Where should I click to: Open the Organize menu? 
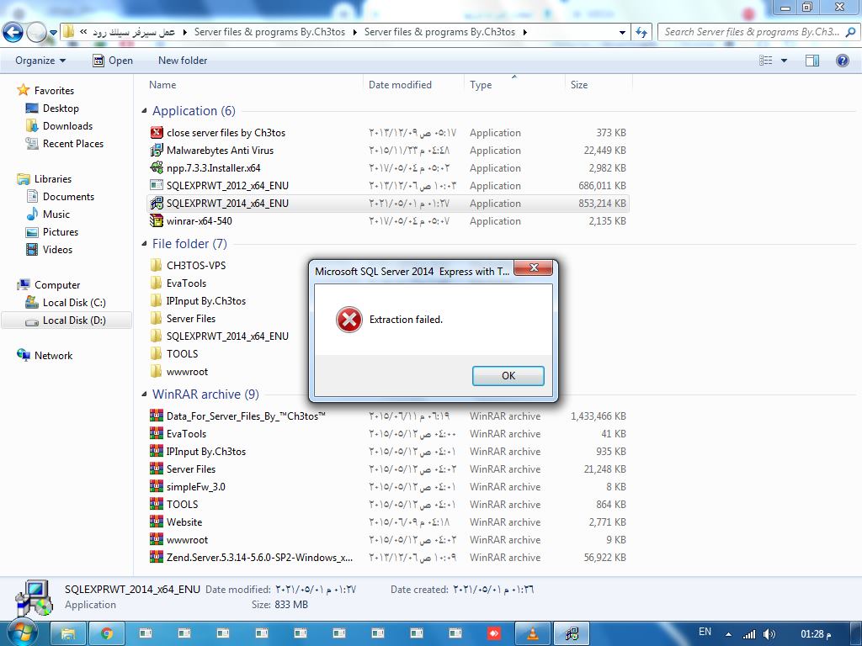click(x=40, y=61)
